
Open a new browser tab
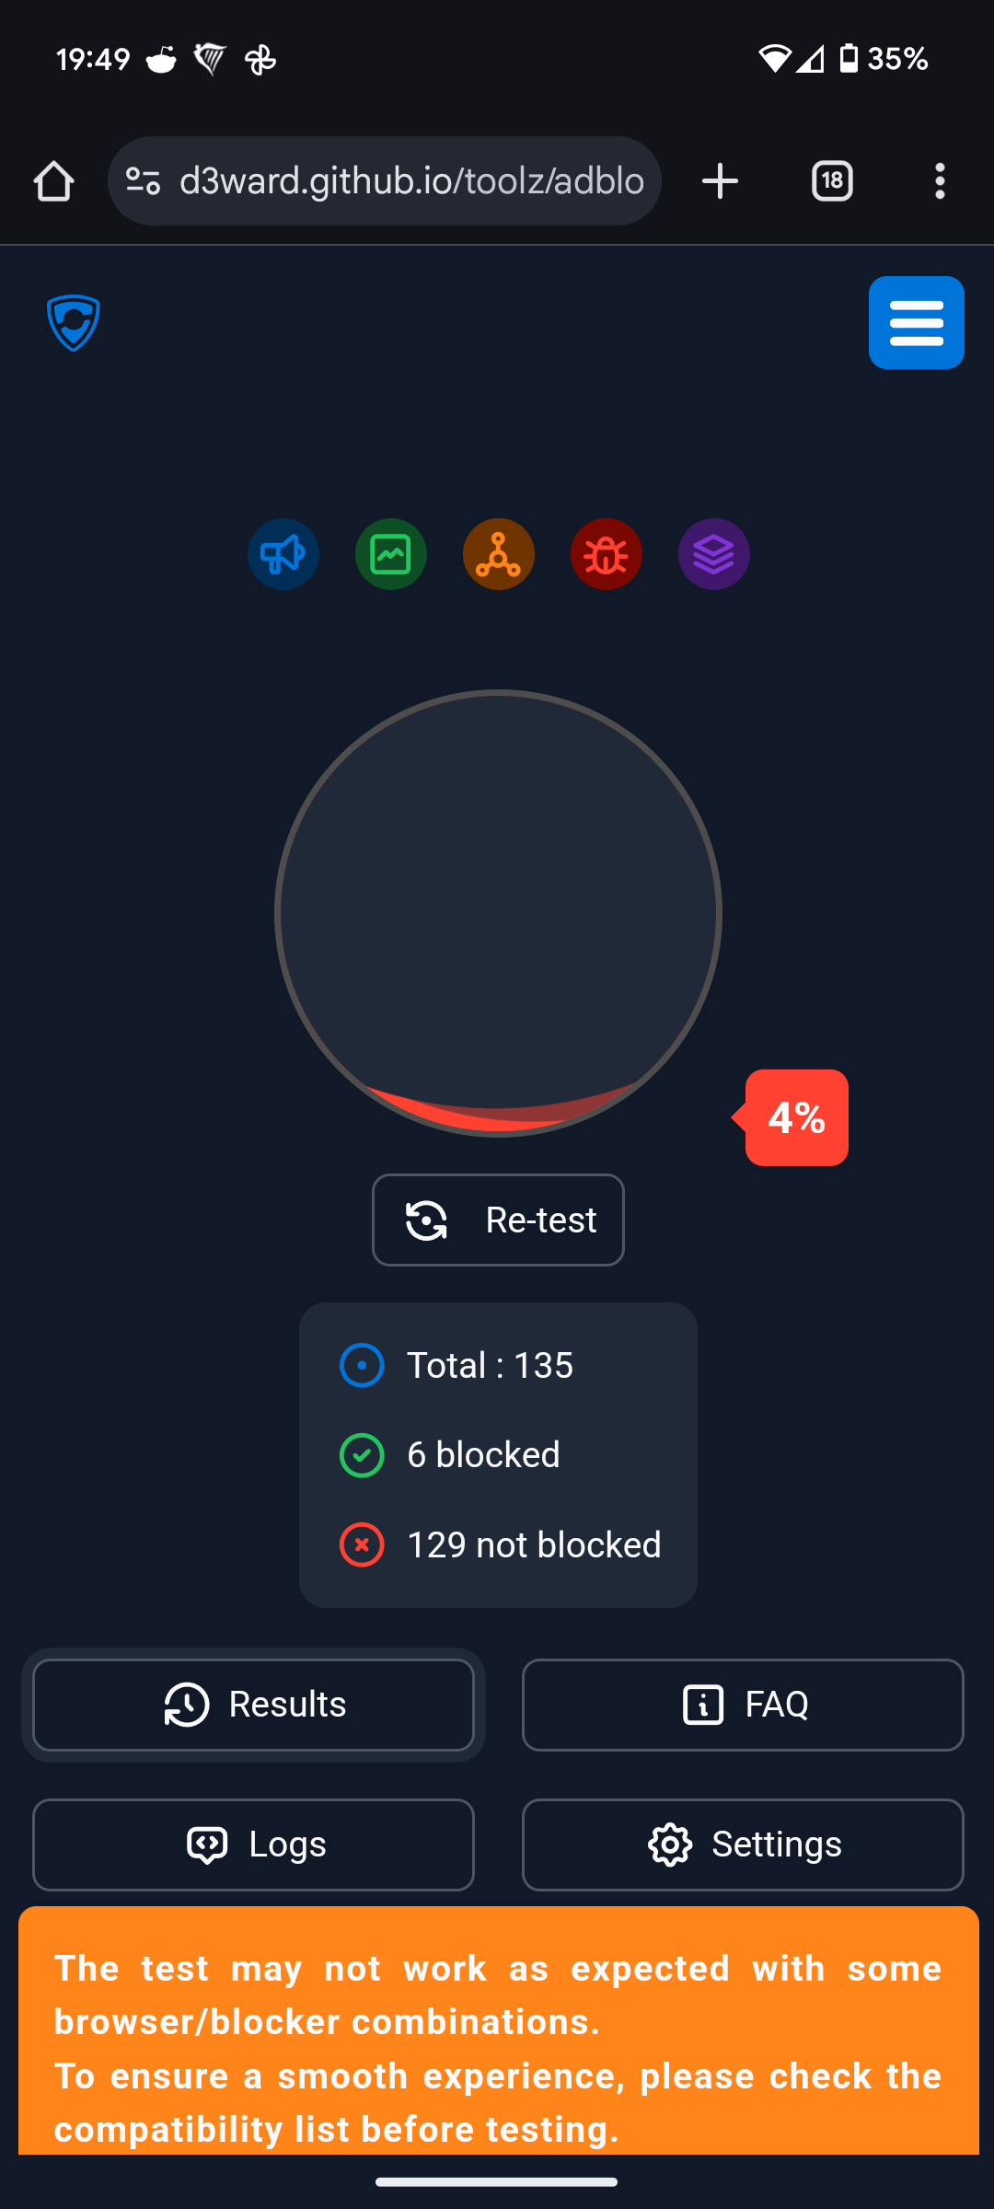click(x=720, y=181)
